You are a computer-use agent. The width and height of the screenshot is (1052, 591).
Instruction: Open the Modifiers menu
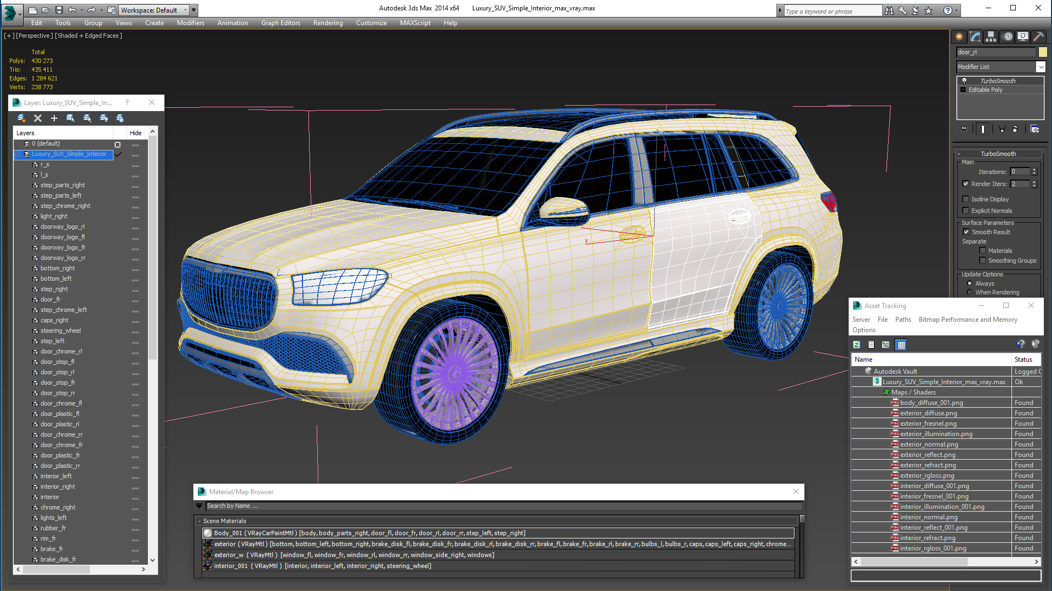[x=191, y=23]
